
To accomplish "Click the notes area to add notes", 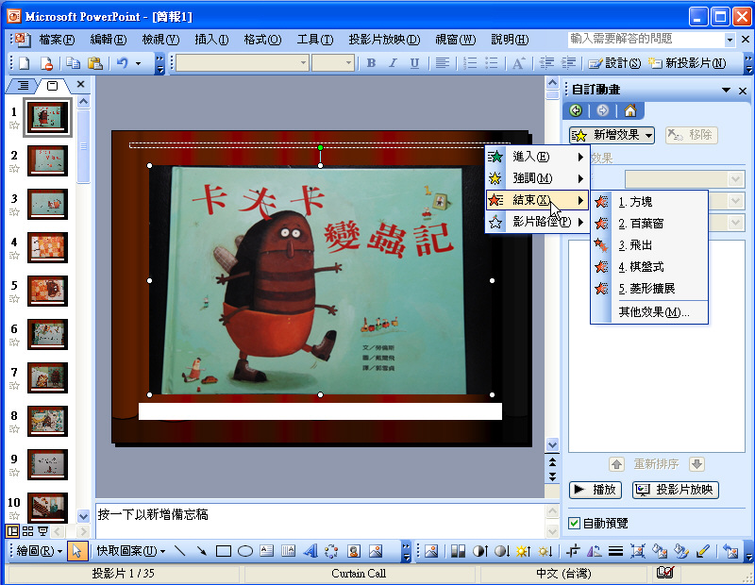I will pos(320,520).
